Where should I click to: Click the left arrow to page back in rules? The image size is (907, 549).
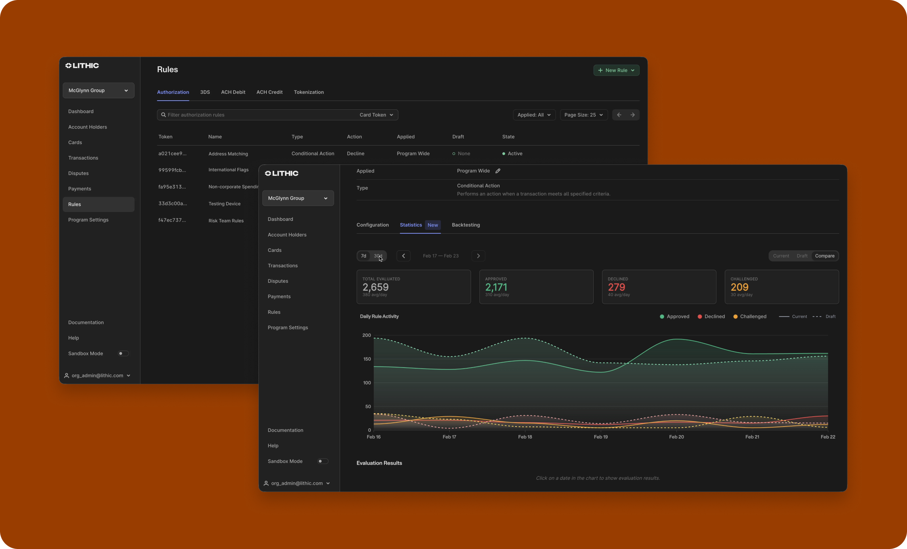pos(619,115)
